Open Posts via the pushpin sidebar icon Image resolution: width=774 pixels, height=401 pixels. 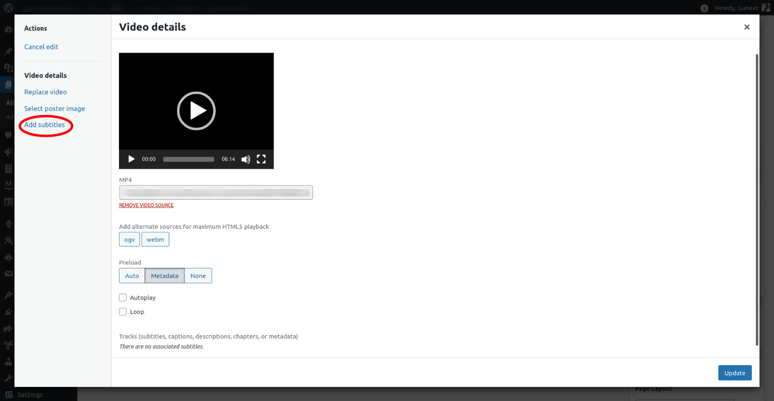[x=8, y=51]
